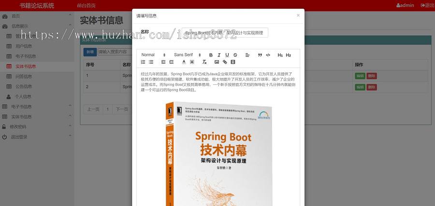Open 个人信息 in the sidebar
The height and width of the screenshot is (206, 435).
pos(23,96)
